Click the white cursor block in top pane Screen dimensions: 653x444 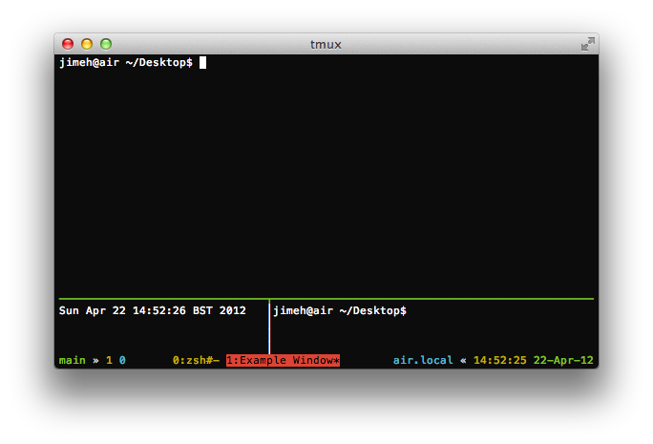point(202,63)
